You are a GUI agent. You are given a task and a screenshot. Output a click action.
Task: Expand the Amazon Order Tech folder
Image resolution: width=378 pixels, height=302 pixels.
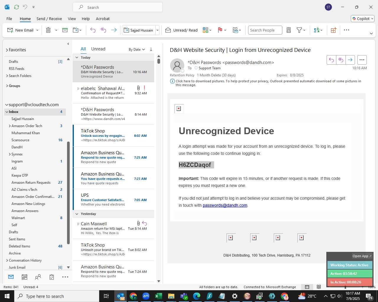click(10, 126)
